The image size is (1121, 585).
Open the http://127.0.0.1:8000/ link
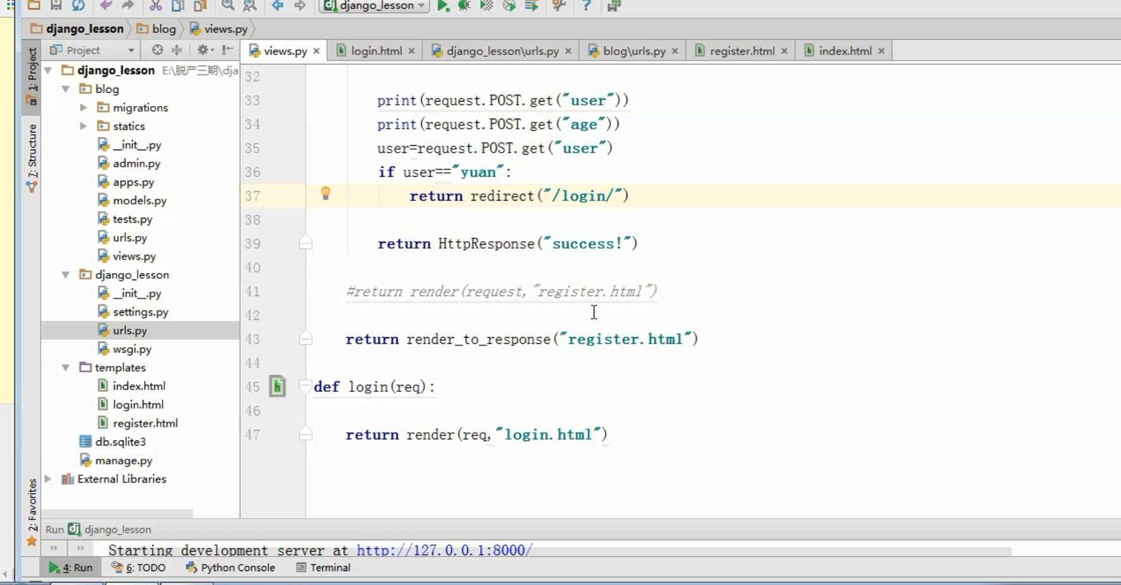[x=445, y=550]
